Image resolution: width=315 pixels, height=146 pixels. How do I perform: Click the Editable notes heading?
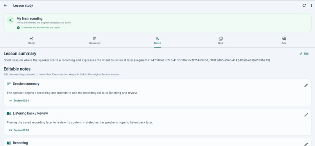coord(17,69)
